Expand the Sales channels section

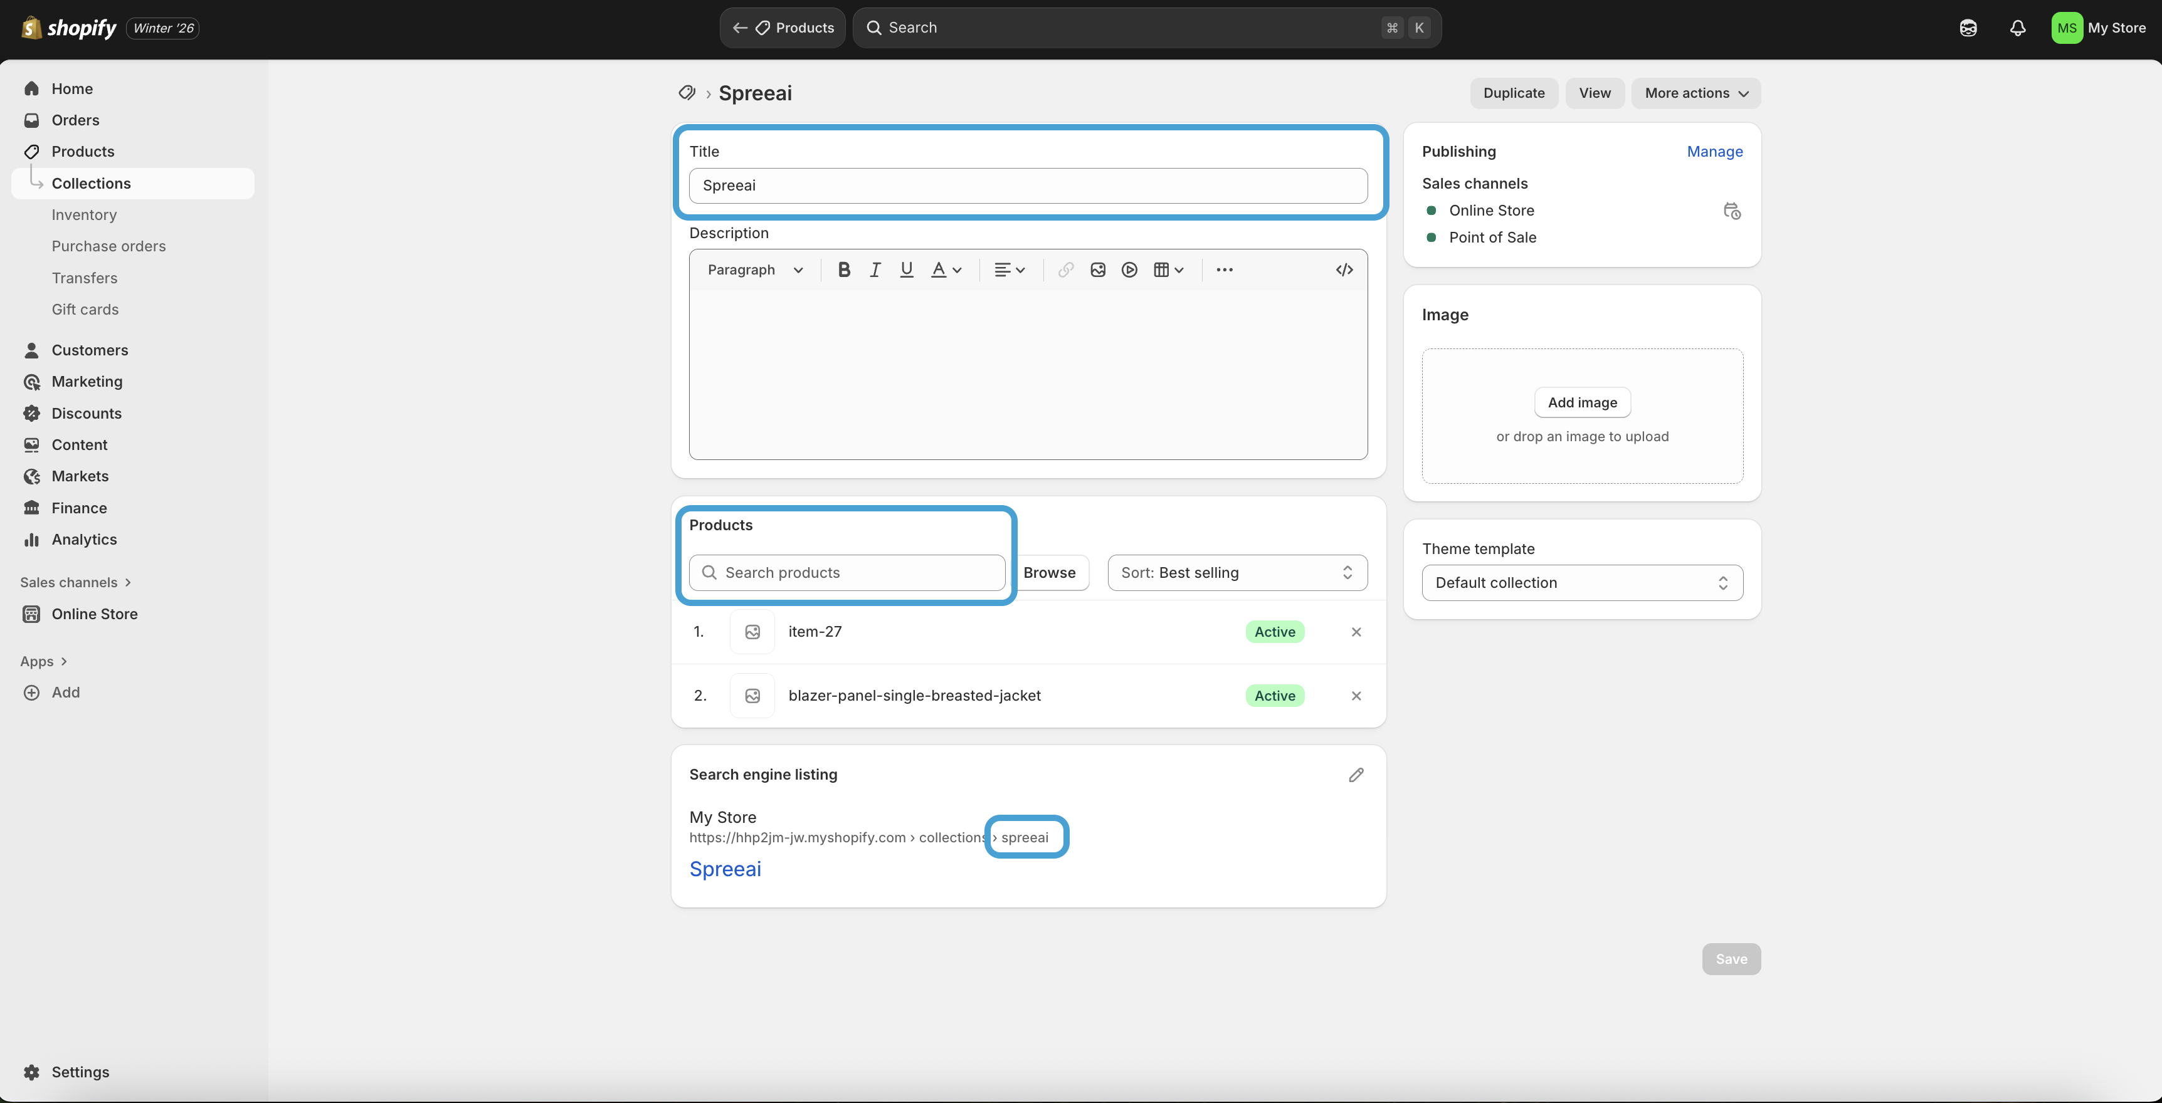tap(75, 582)
